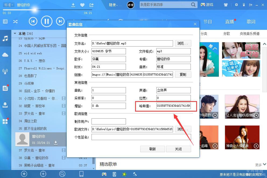Click the 关闭 button in song info dialog
Viewport: 267px width, 178px height.
178,149
